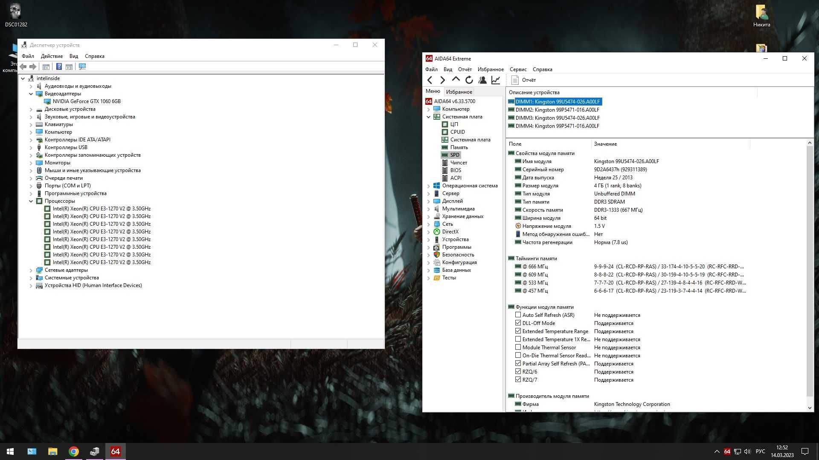
Task: Toggle DLL-Off Mode checkbox
Action: pyautogui.click(x=518, y=323)
